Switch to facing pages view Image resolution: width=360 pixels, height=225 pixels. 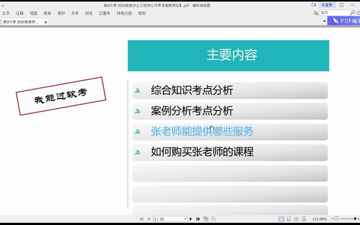point(296,219)
